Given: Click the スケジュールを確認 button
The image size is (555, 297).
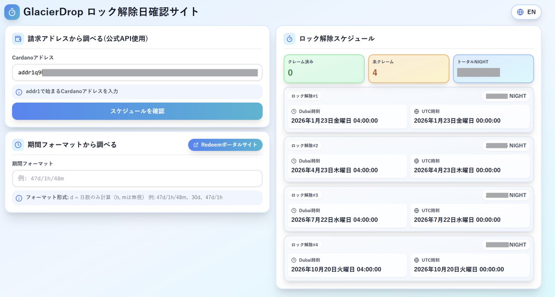Looking at the screenshot, I should (x=137, y=111).
